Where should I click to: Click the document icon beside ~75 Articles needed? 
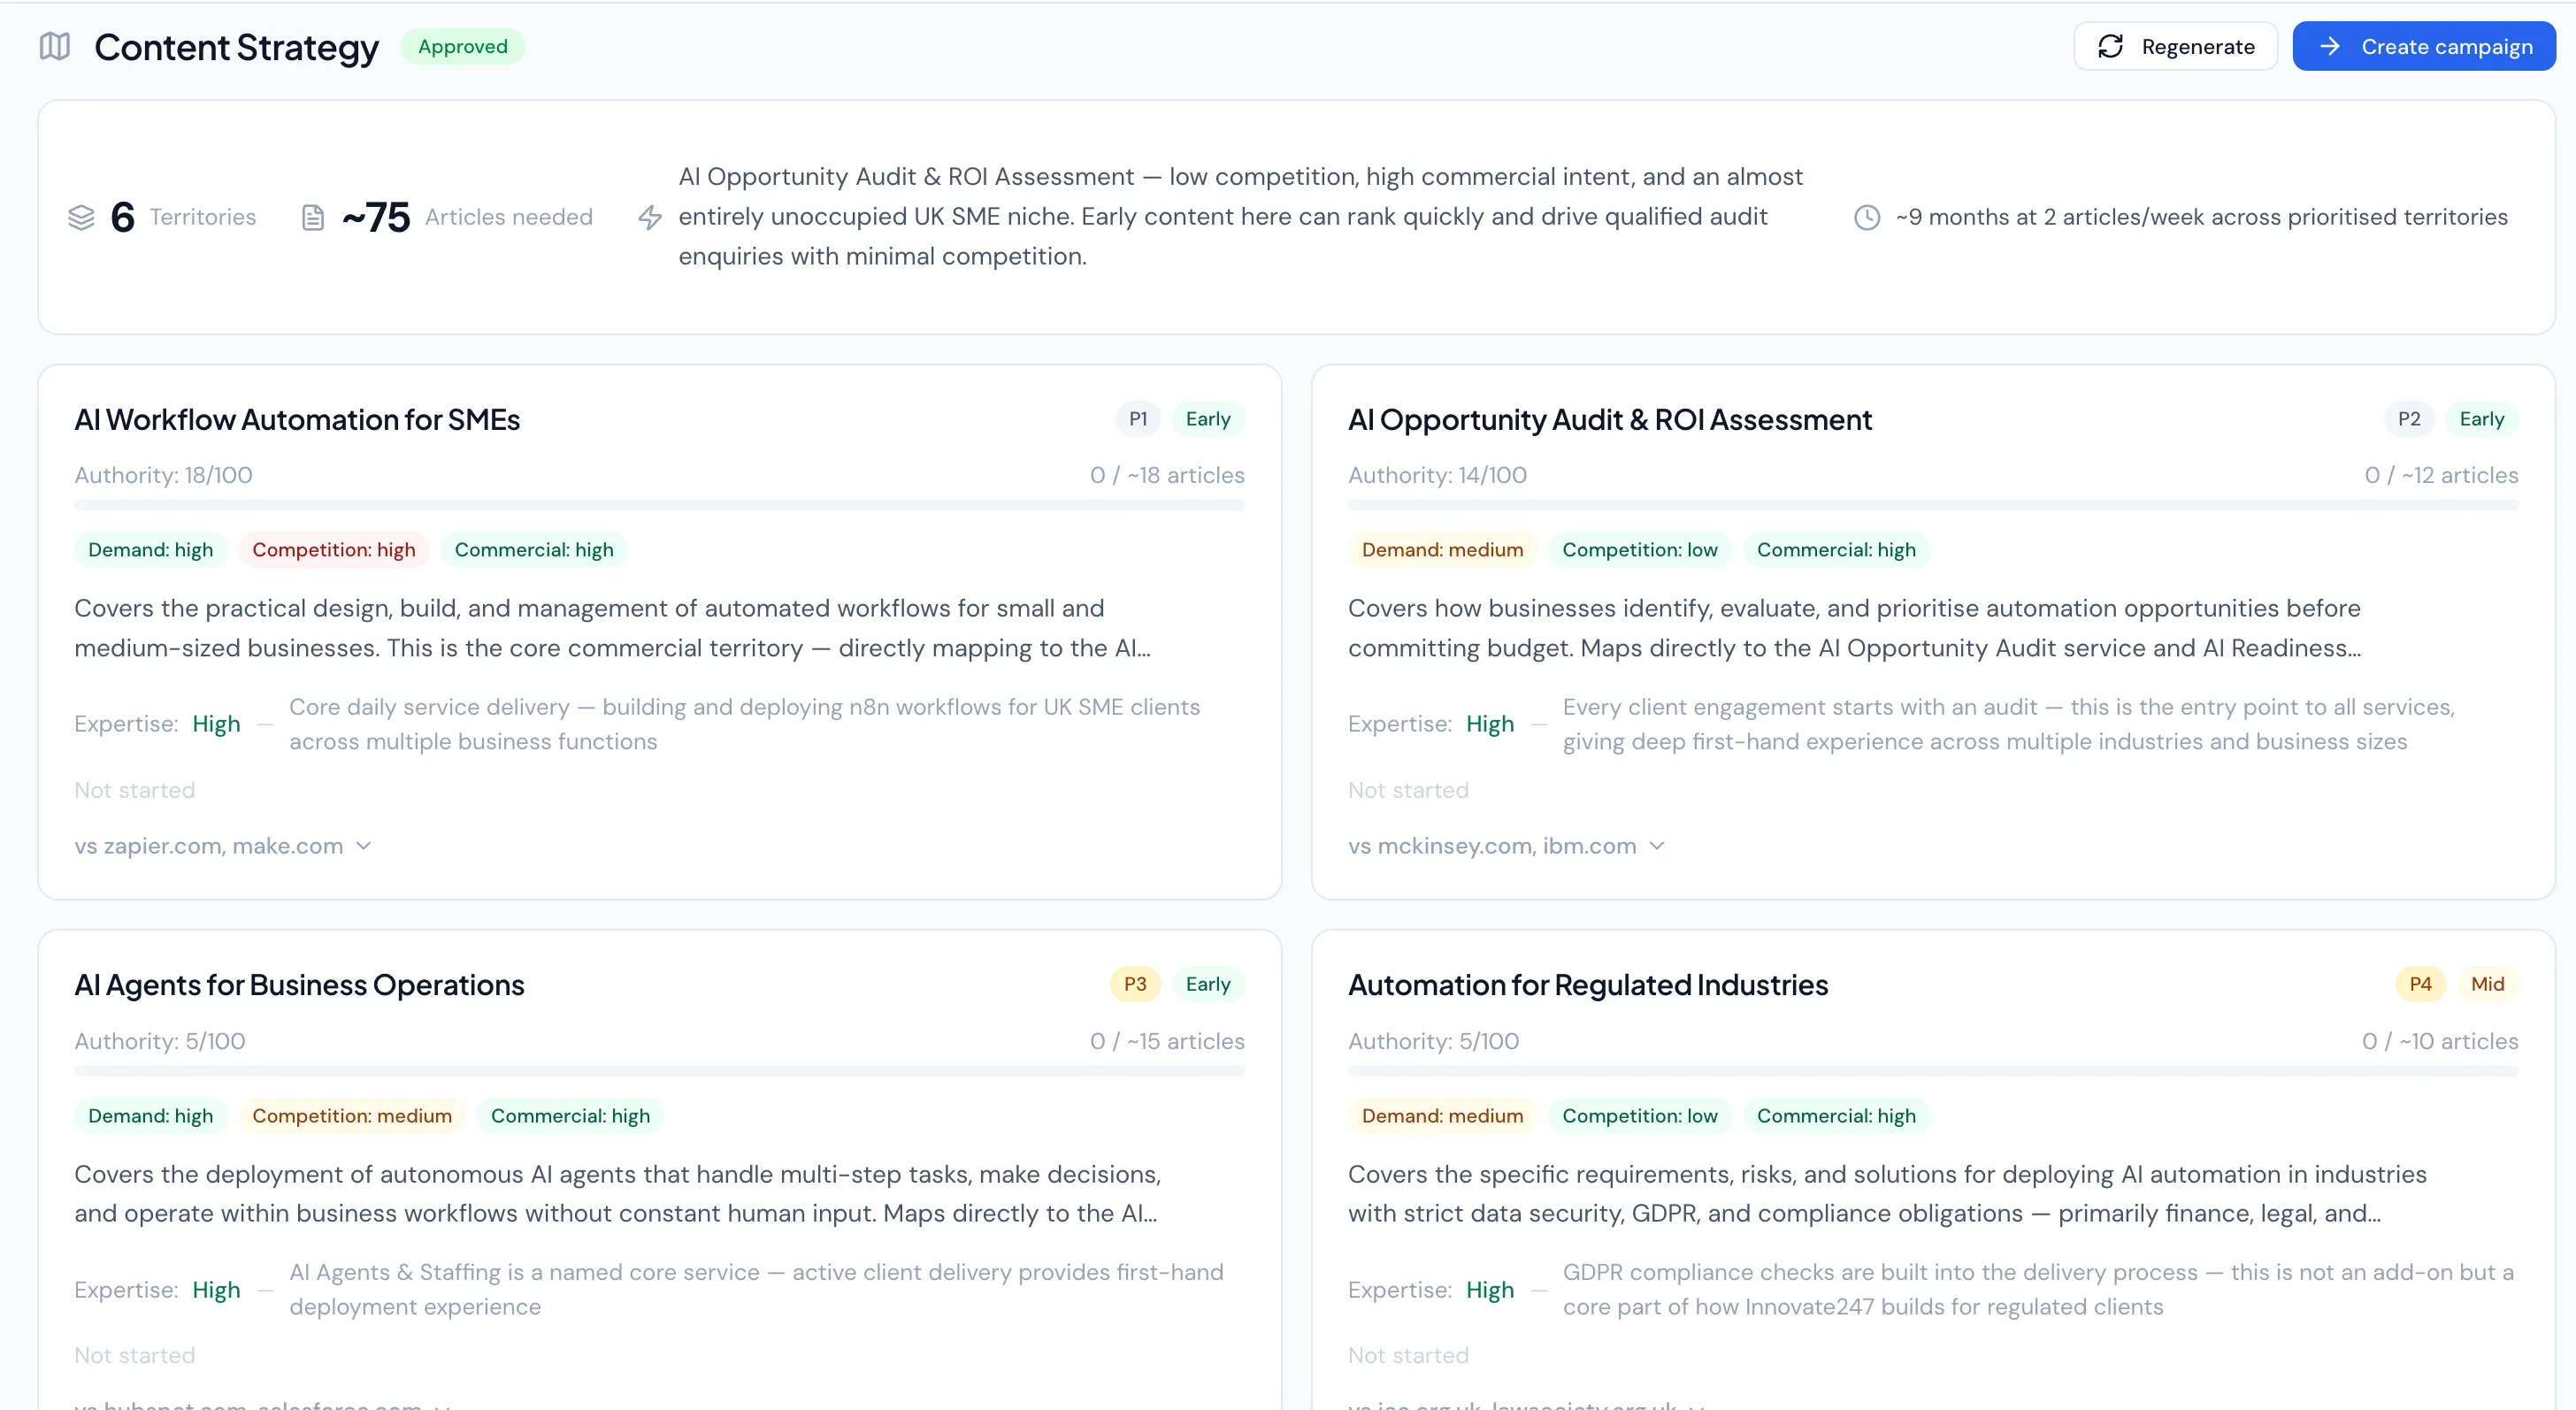click(312, 217)
